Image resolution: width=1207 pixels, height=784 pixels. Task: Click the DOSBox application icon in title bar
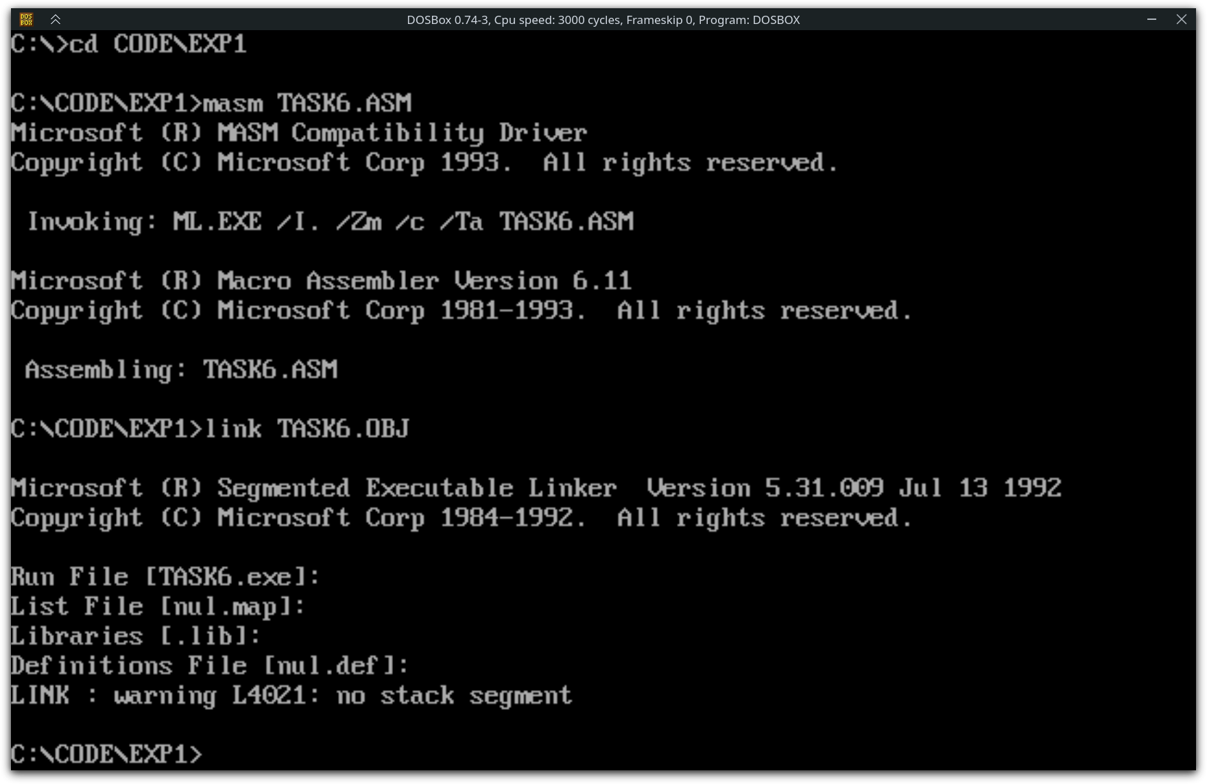point(26,19)
